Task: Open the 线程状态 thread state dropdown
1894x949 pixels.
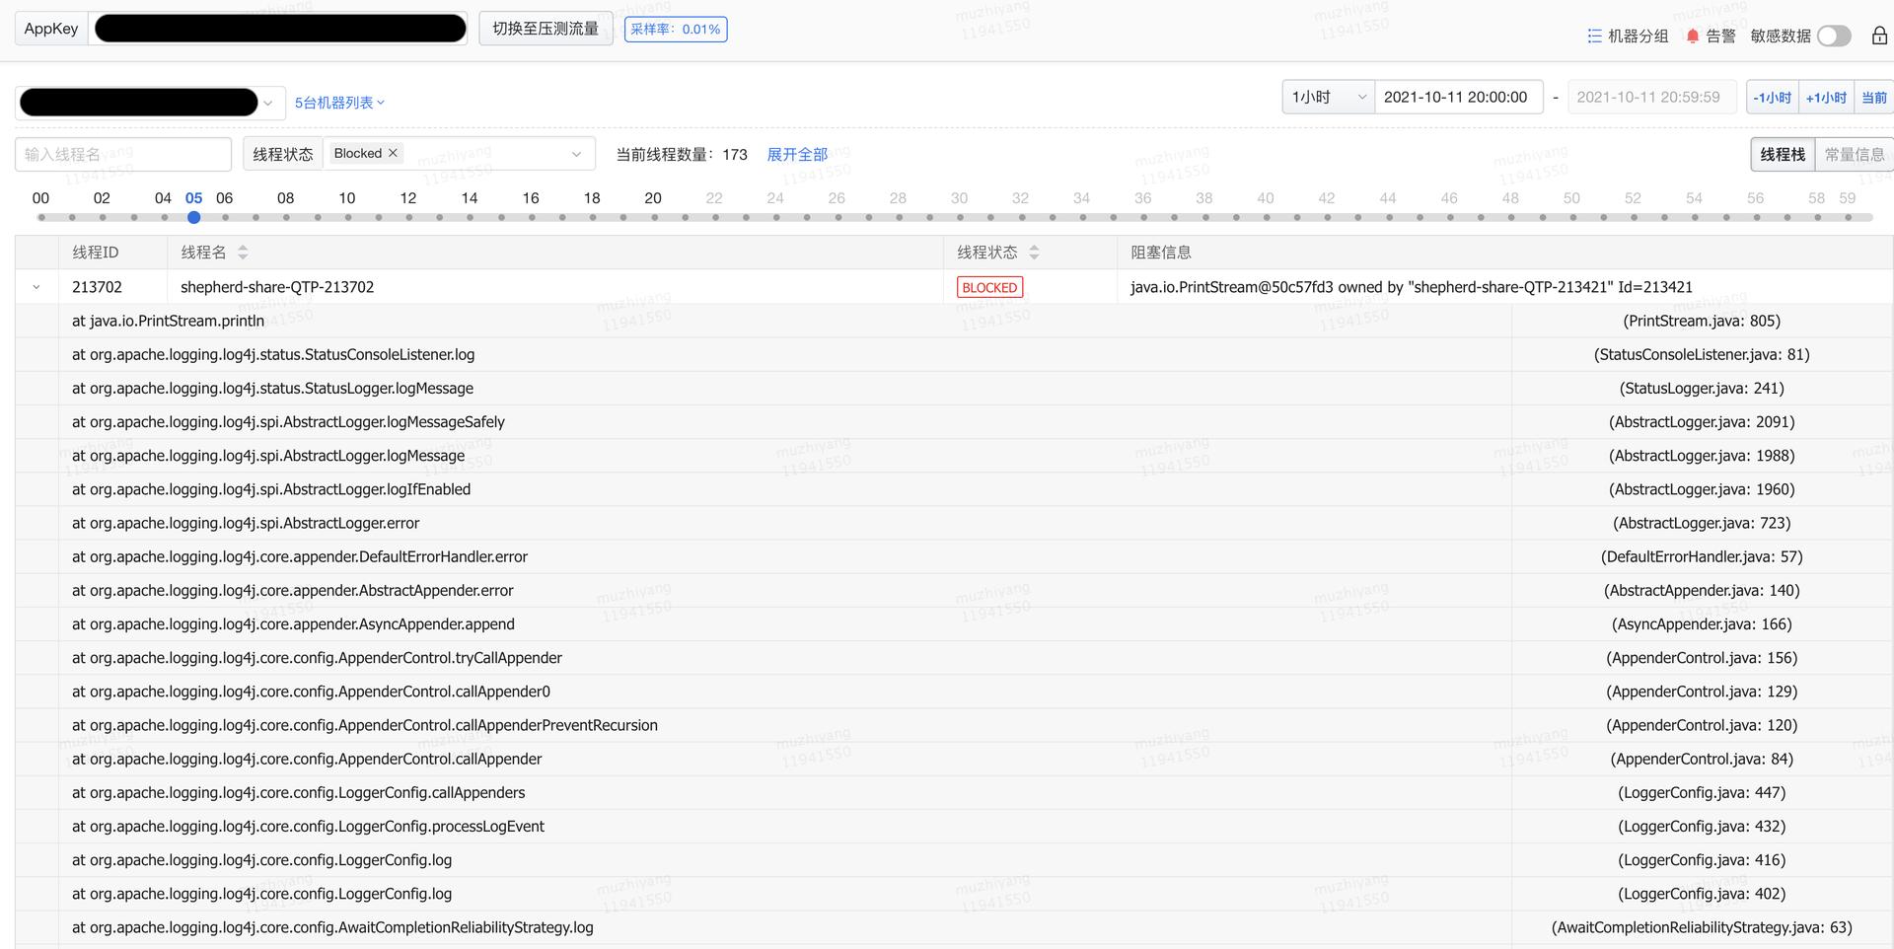Action: click(x=576, y=154)
